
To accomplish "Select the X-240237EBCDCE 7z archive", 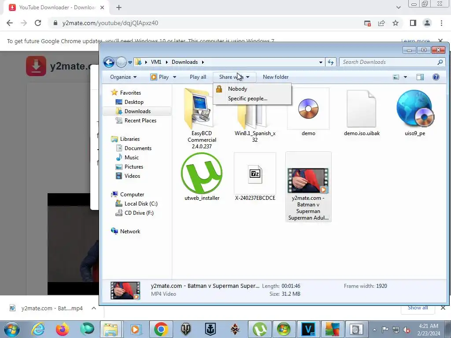I will click(255, 176).
